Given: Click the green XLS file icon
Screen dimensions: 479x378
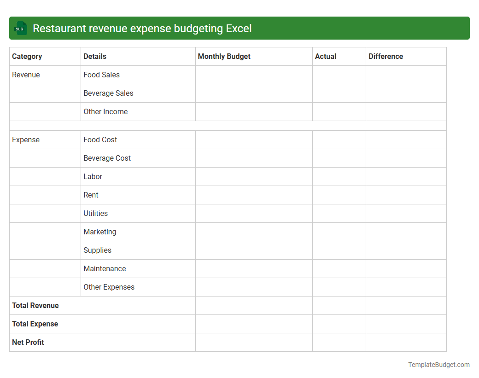Looking at the screenshot, I should [x=20, y=28].
